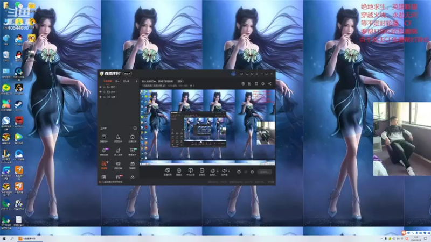Open the Windows Start menu
This screenshot has height=242, width=431.
4,239
